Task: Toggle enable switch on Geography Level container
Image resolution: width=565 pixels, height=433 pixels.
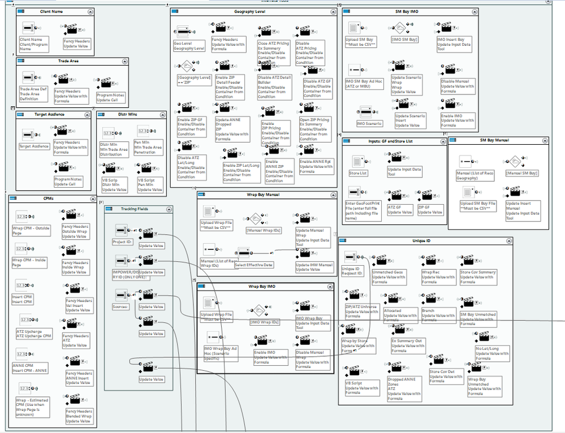Action: (x=175, y=11)
